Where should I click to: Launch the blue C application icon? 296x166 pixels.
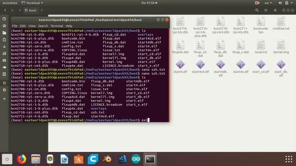(93, 159)
